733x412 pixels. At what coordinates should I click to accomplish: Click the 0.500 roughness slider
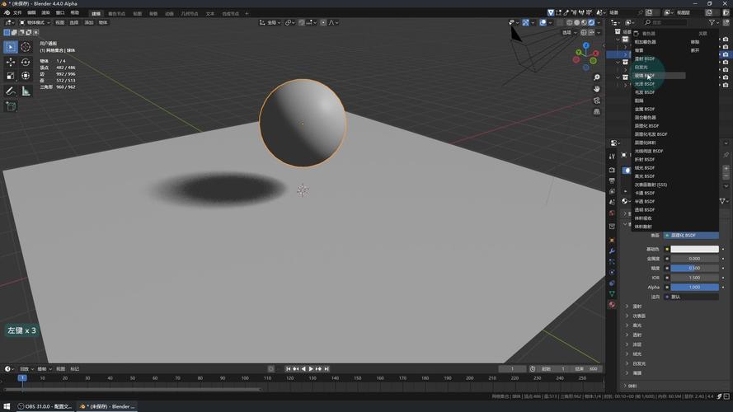coord(695,268)
